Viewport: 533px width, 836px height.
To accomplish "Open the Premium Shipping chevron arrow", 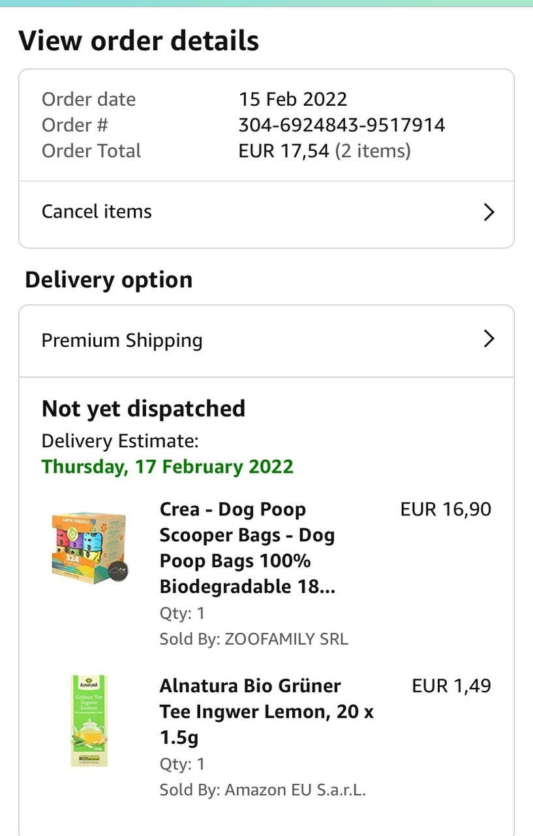I will (x=489, y=339).
